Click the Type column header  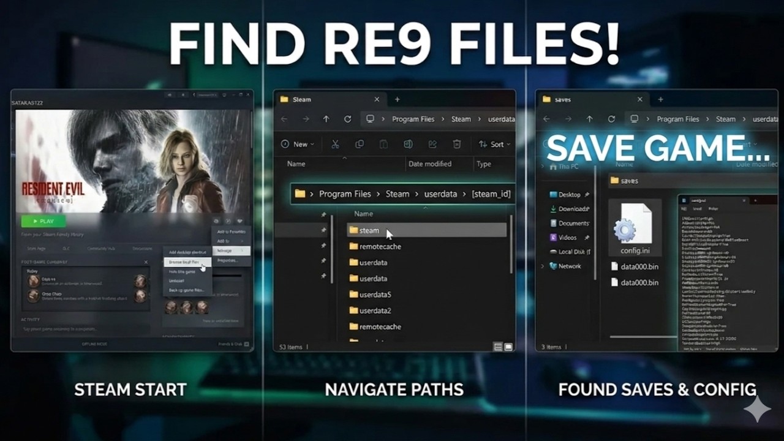[x=484, y=164]
